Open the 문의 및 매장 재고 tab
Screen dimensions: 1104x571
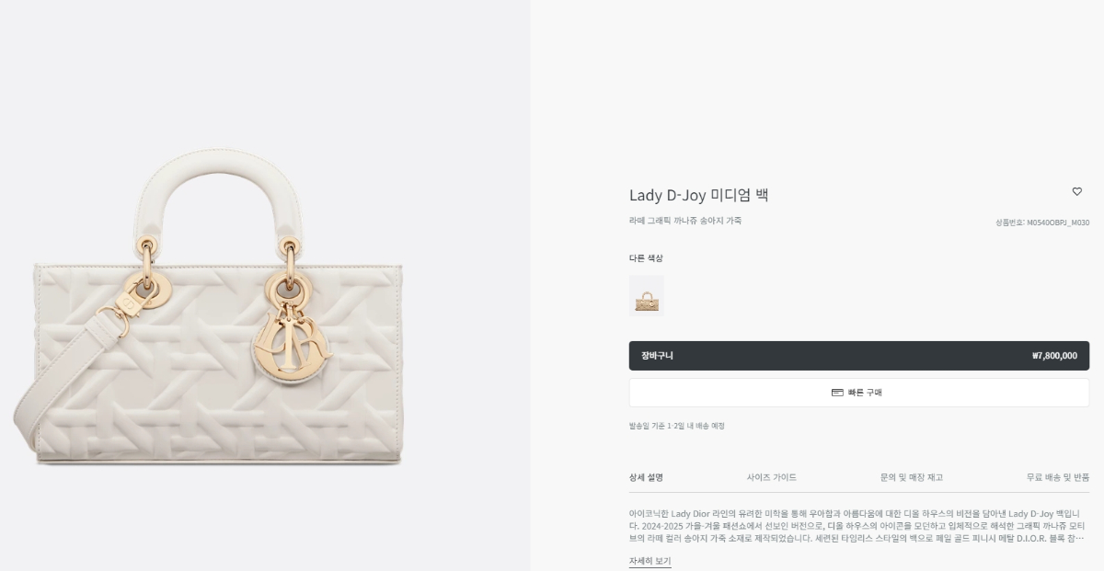click(911, 477)
